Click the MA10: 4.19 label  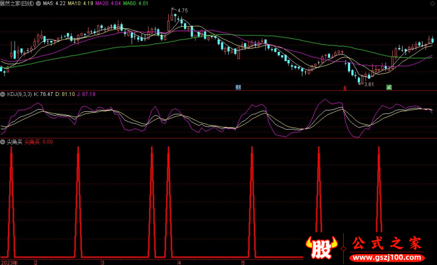pyautogui.click(x=80, y=4)
